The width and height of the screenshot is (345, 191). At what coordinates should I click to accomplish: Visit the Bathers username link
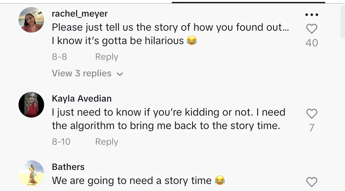tap(68, 167)
